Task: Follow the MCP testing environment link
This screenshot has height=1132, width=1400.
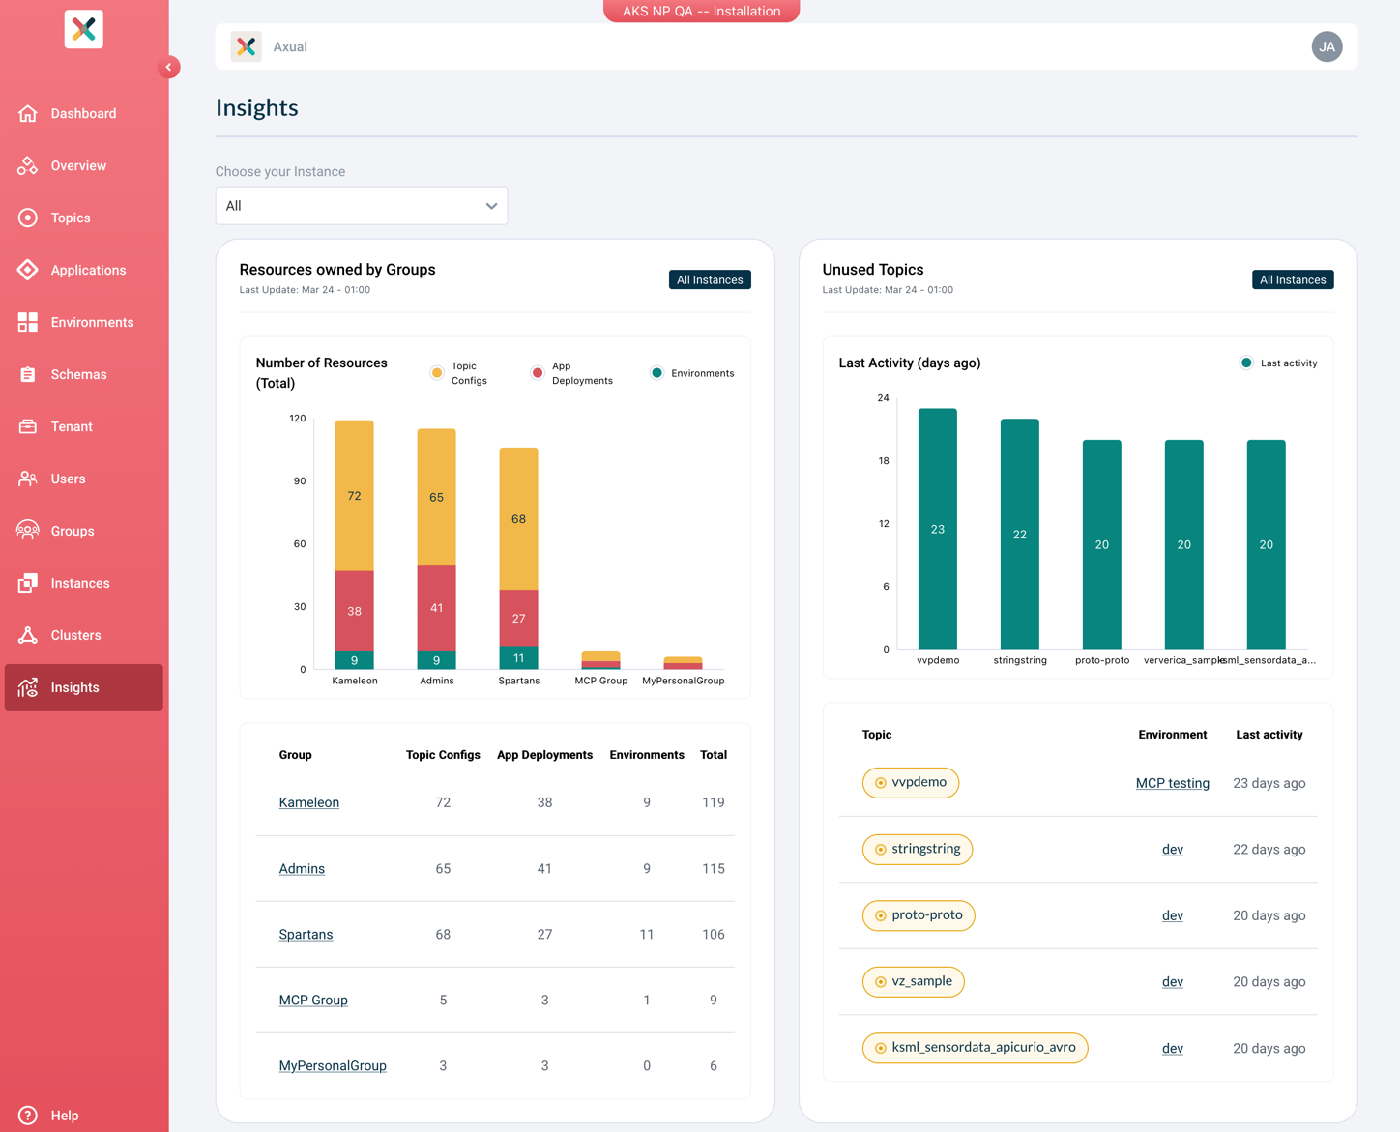Action: click(1172, 783)
